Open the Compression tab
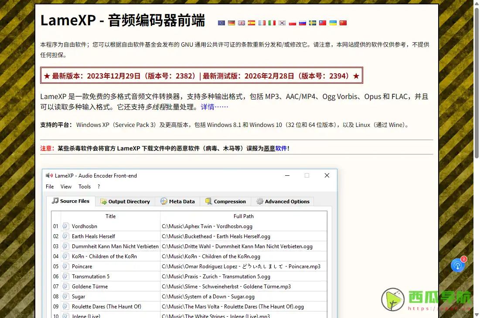Image resolution: width=480 pixels, height=318 pixels. click(225, 201)
